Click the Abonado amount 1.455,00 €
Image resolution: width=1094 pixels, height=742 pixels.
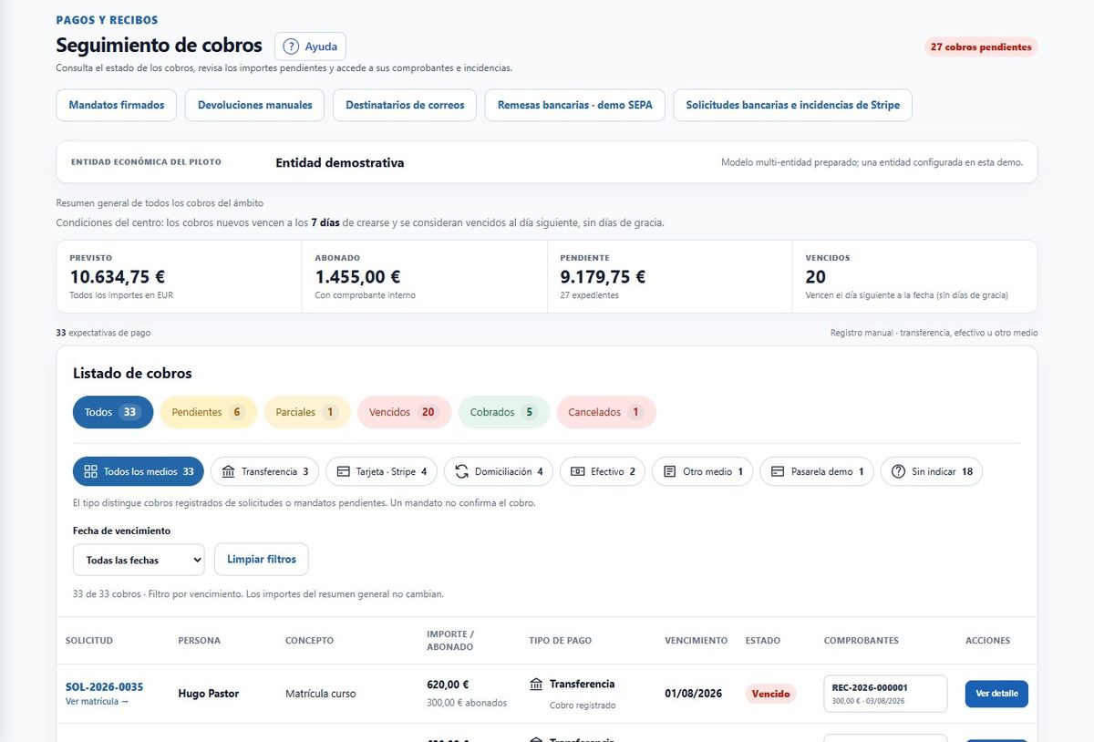pos(357,276)
